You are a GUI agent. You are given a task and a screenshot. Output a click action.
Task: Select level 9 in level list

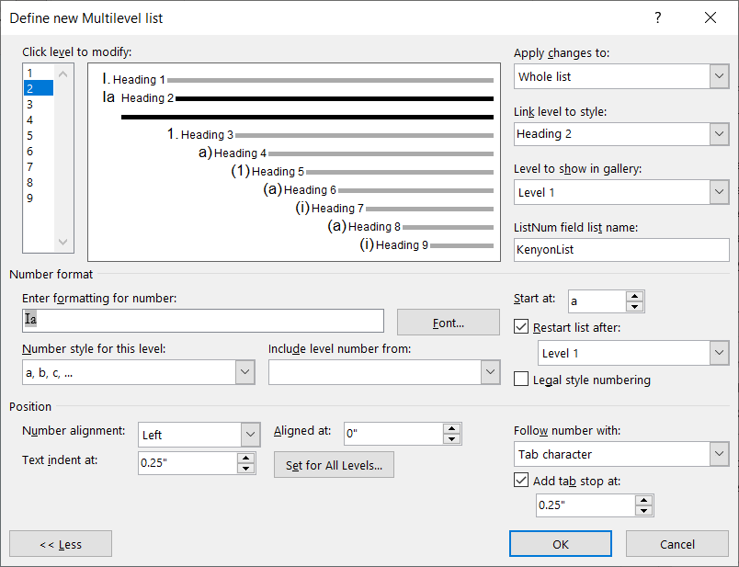[39, 198]
